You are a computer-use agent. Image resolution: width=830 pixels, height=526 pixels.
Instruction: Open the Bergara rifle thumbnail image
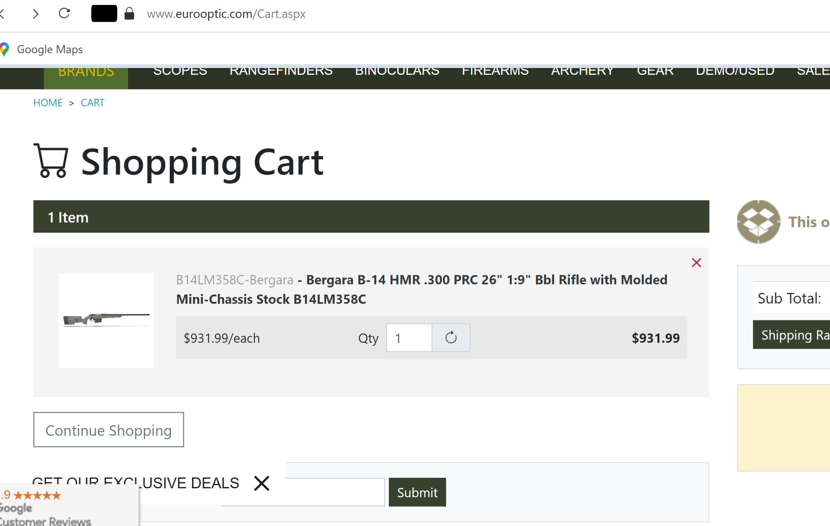click(x=106, y=320)
